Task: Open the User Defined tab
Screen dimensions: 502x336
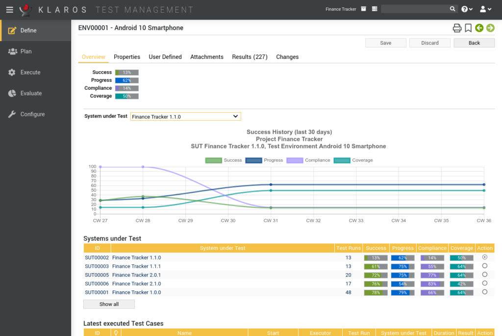Action: click(165, 57)
